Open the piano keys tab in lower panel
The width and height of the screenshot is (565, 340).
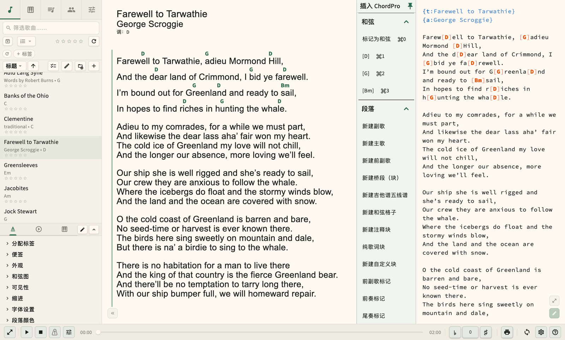65,229
